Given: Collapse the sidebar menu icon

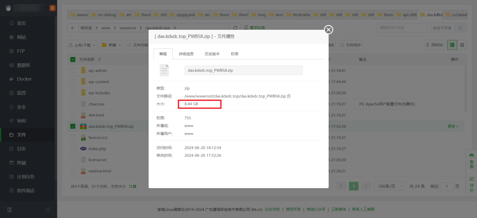Looking at the screenshot, I should pos(9,210).
